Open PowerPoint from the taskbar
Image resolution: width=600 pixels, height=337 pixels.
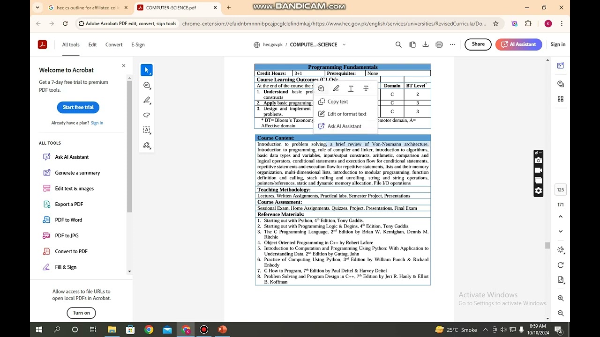tap(222, 330)
